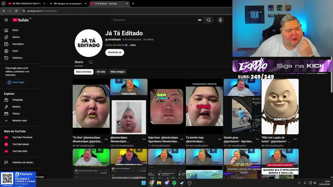Viewport: 333px width, 187px height.
Task: Filter shorts by Mais antigos
Action: point(118,72)
